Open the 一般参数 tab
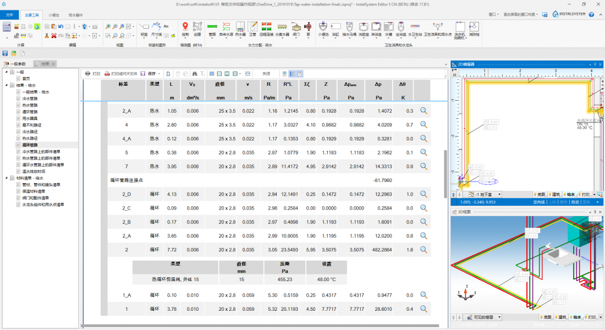Image resolution: width=605 pixels, height=330 pixels. 18,64
